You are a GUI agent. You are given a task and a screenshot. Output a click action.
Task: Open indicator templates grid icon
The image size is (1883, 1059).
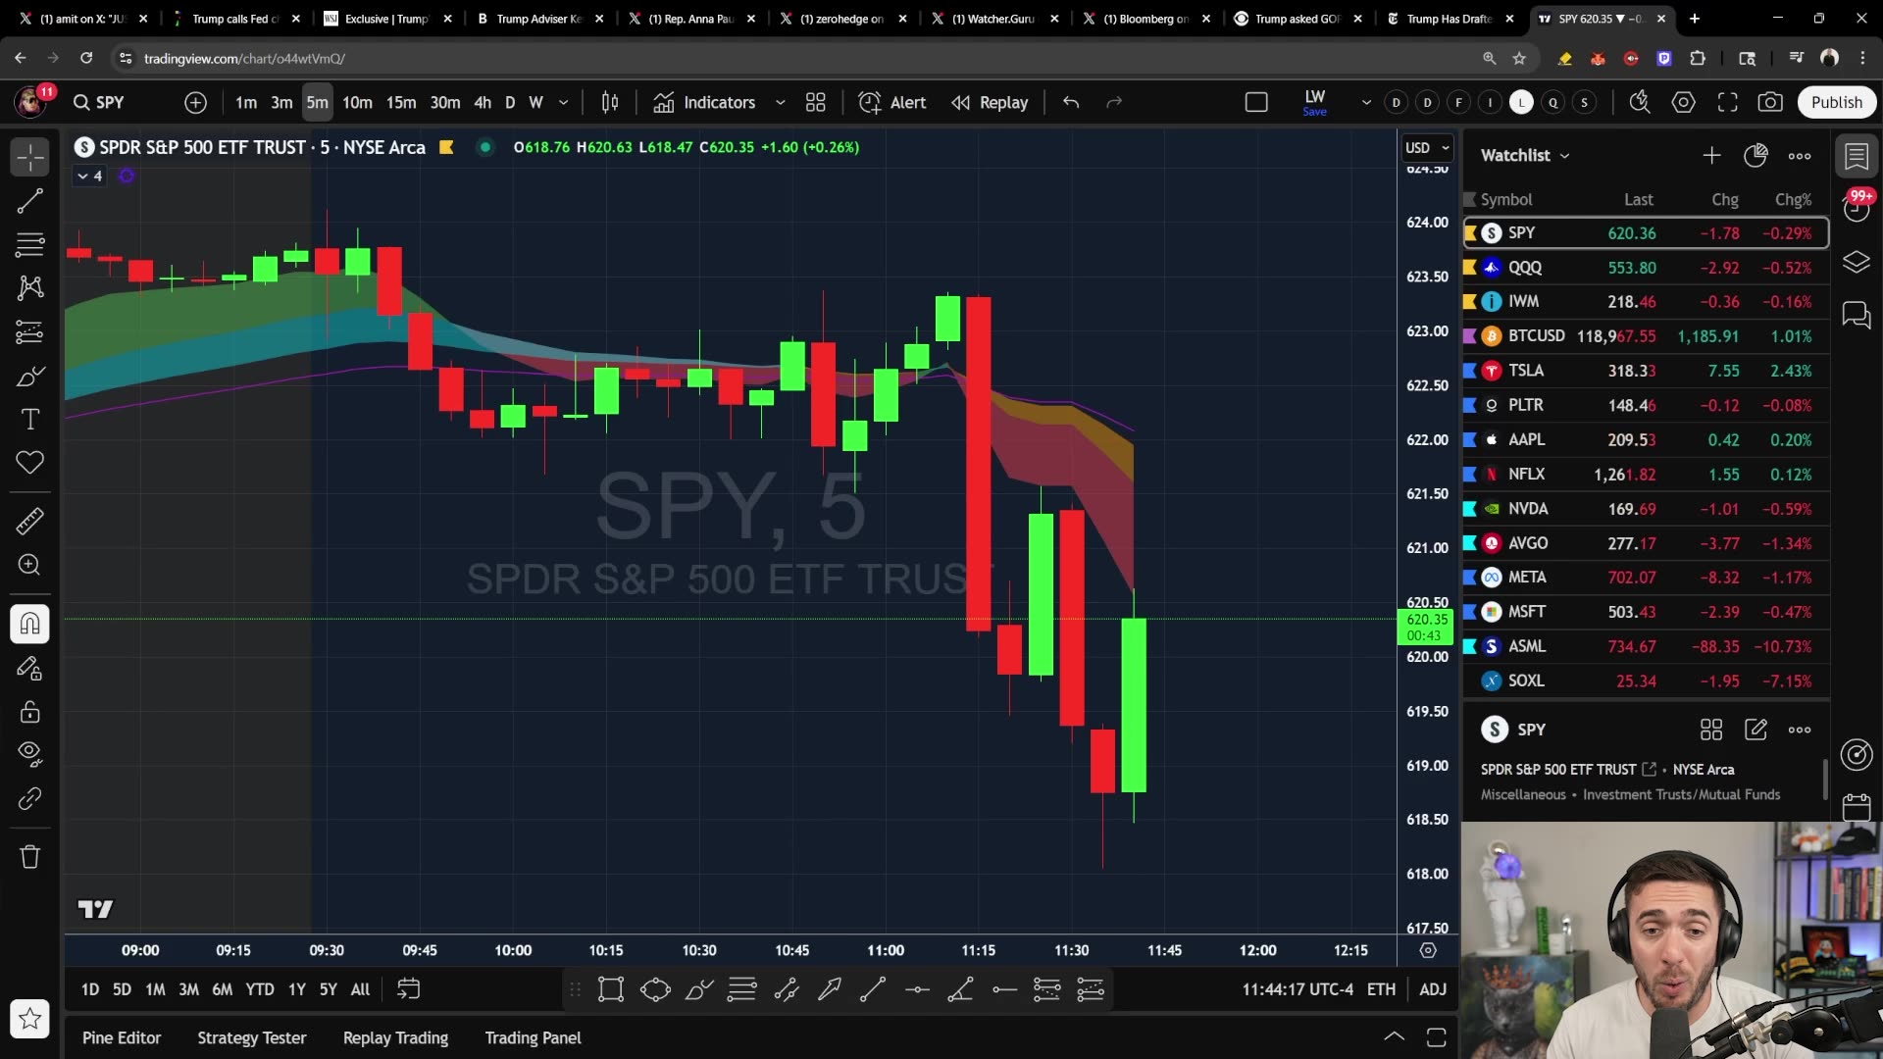pyautogui.click(x=816, y=102)
